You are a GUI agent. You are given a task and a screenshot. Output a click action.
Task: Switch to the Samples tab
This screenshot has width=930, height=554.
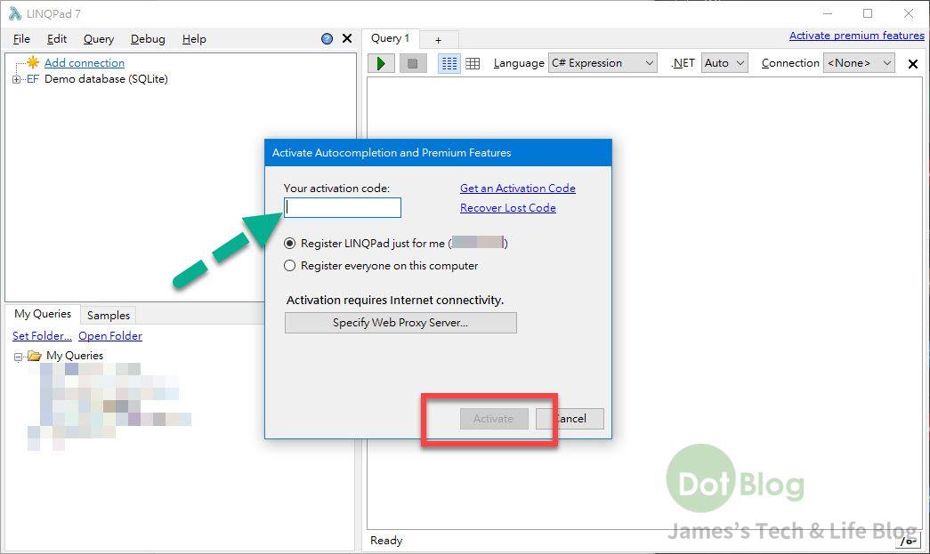(x=109, y=316)
